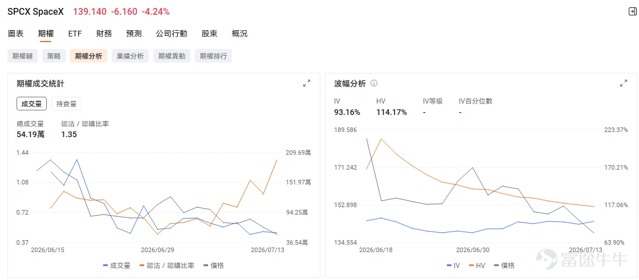The height and width of the screenshot is (280, 639).
Task: Expand the 波幅分析 chart to fullscreen
Action: pos(624,84)
